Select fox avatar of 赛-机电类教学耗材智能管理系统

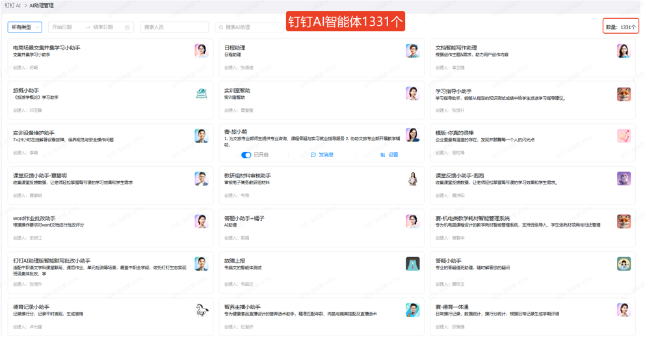(x=624, y=221)
